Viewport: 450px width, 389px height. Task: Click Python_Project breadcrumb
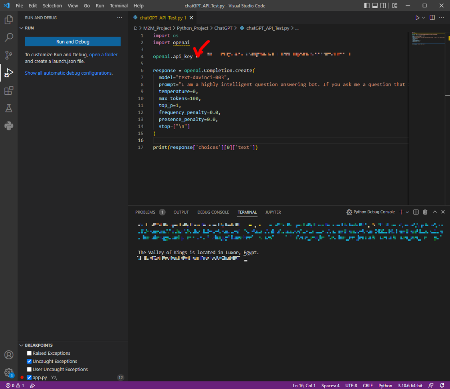tap(192, 28)
